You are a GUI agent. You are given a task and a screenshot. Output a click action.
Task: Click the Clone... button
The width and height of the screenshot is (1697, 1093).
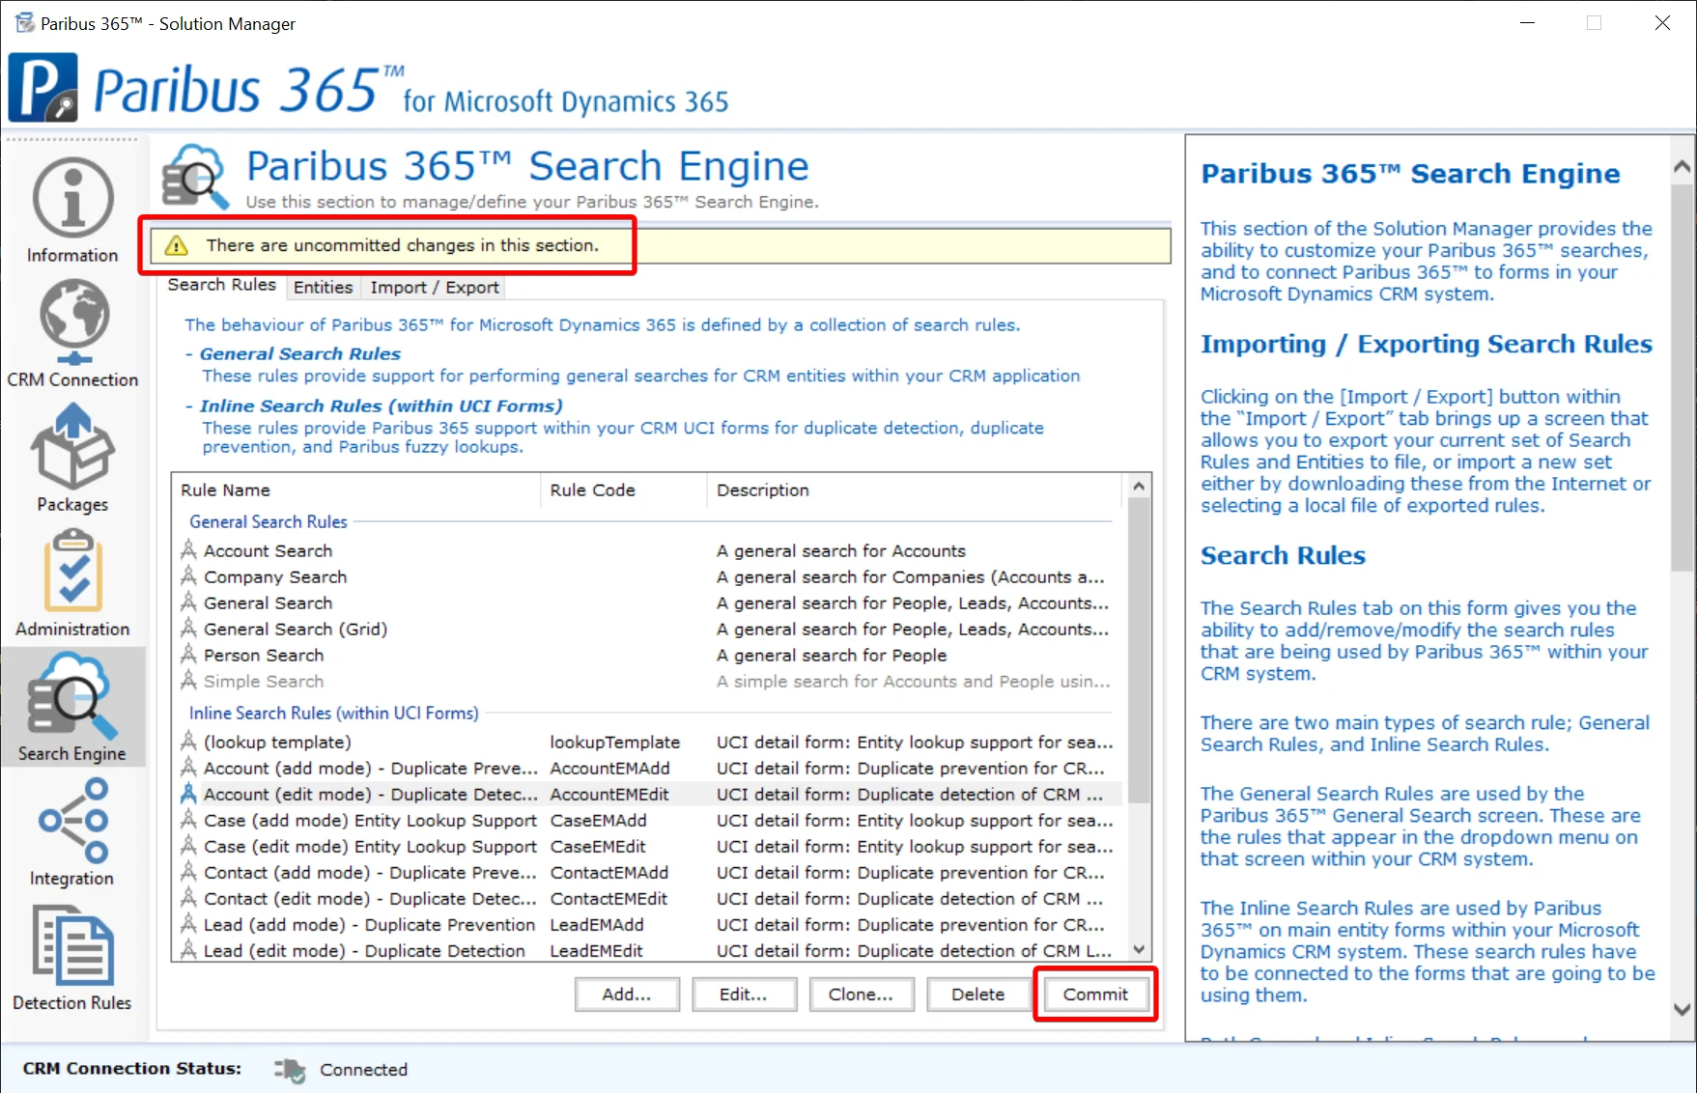tap(861, 995)
